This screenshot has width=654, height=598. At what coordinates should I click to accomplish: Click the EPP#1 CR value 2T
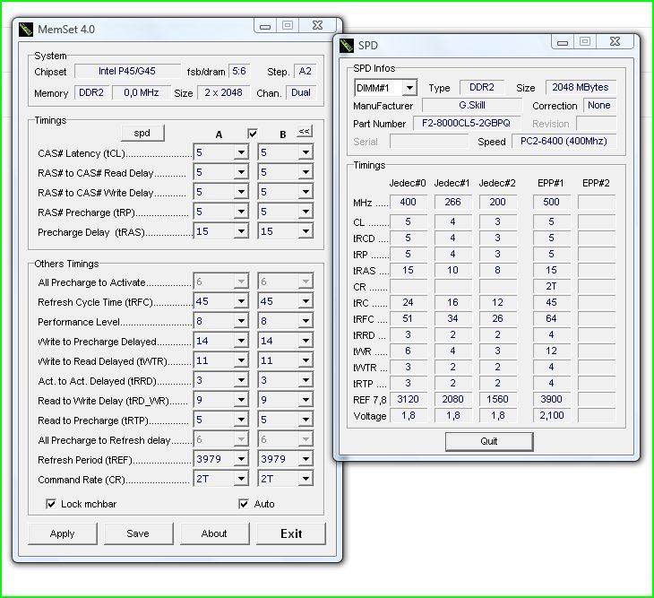[x=551, y=286]
